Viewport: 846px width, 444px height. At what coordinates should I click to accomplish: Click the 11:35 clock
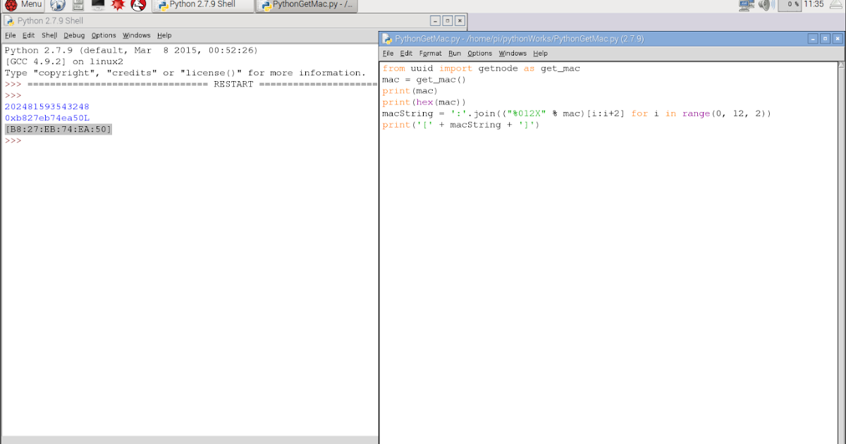pos(813,5)
